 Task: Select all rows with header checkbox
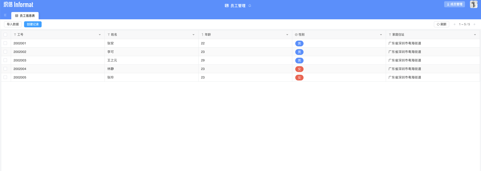(5, 35)
